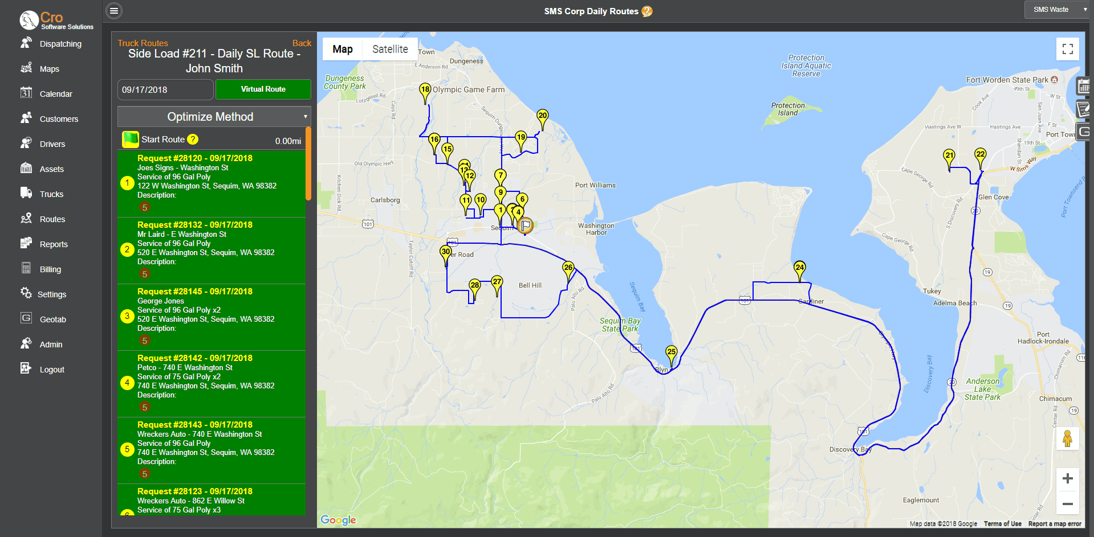Open Street View pegman on map
Image resolution: width=1094 pixels, height=537 pixels.
click(x=1068, y=438)
